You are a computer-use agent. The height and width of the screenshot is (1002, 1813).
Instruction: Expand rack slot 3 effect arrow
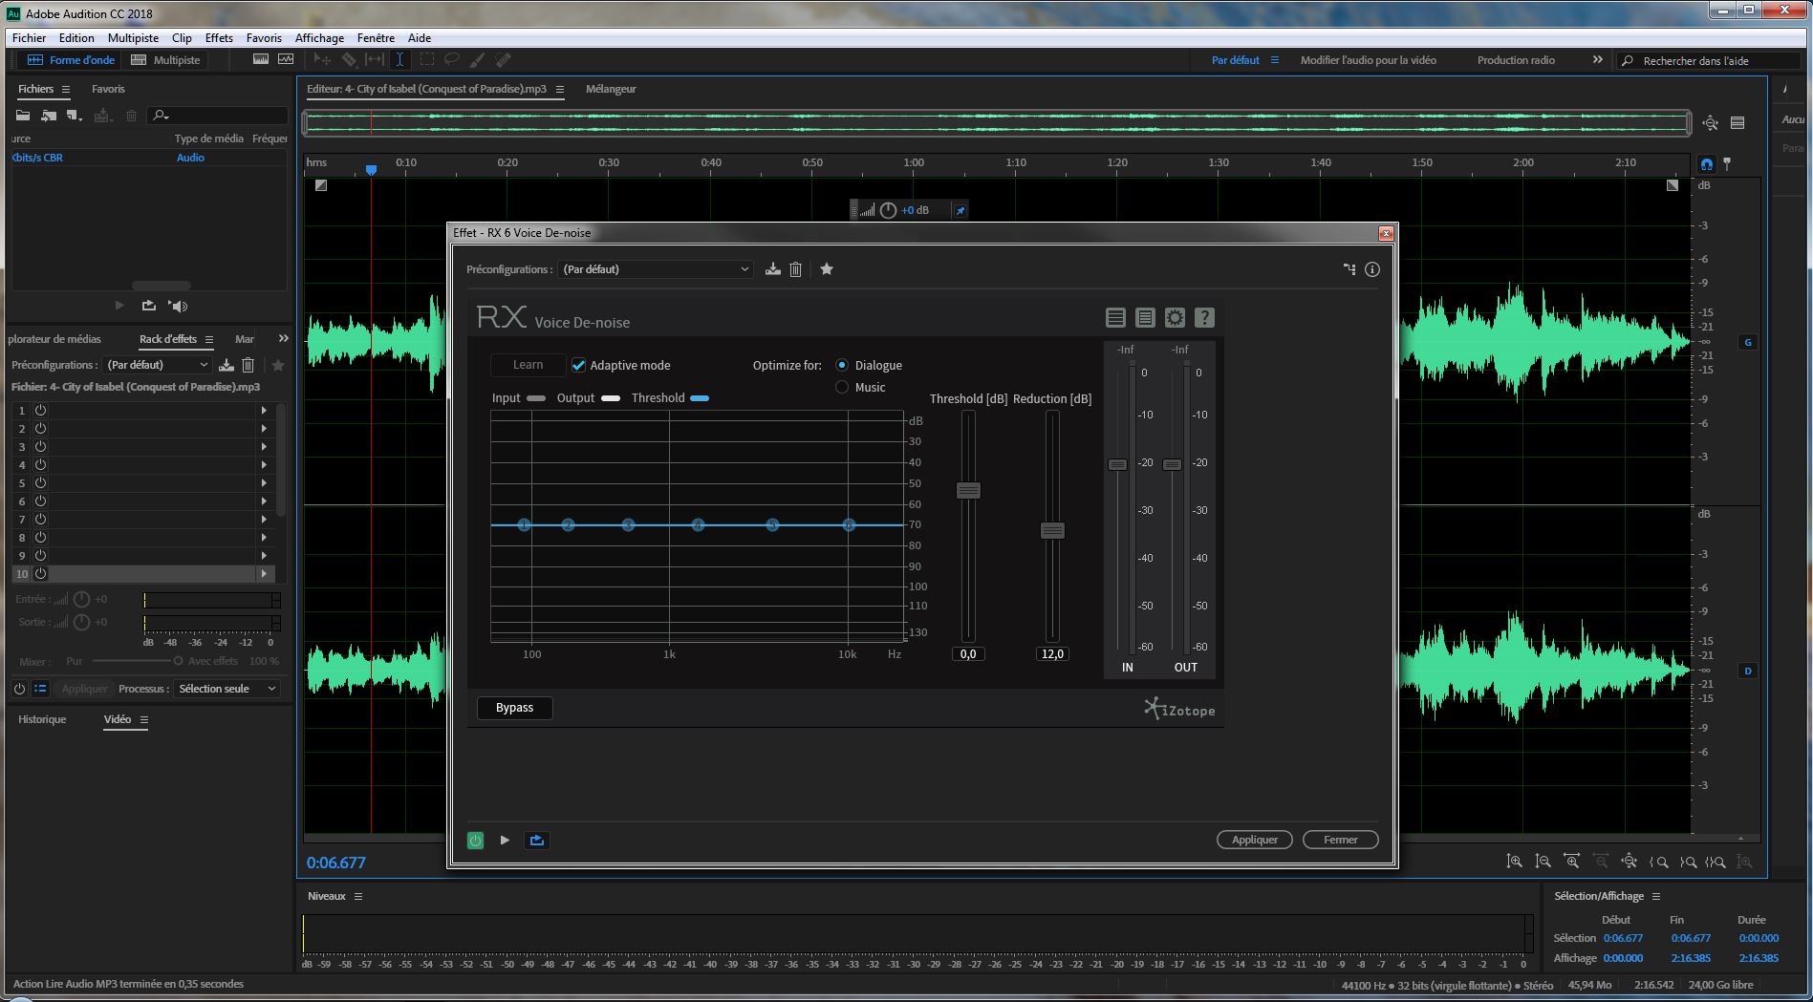point(264,446)
